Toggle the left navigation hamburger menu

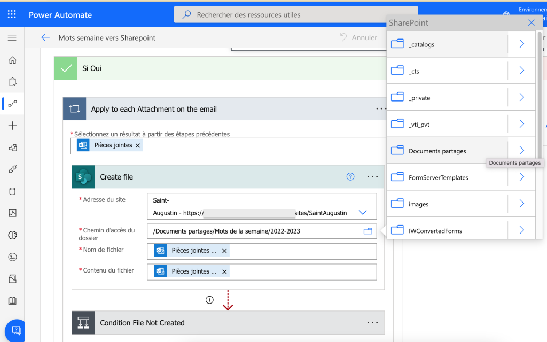pos(12,38)
